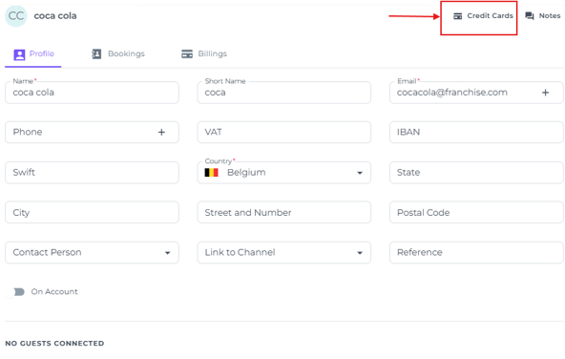Expand the Link to Channel dropdown
565x359 pixels.
click(x=284, y=253)
